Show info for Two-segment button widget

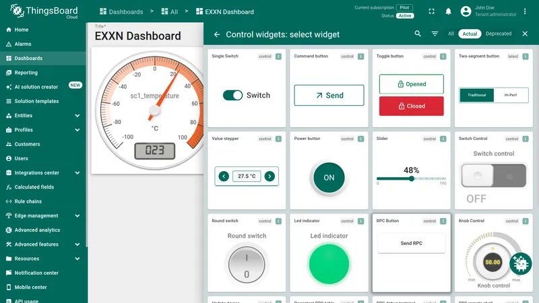(x=526, y=57)
